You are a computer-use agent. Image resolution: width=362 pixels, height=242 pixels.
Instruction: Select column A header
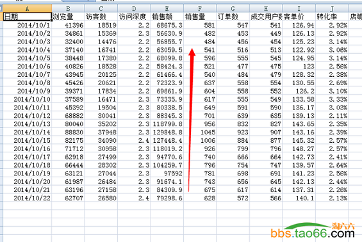pyautogui.click(x=28, y=8)
